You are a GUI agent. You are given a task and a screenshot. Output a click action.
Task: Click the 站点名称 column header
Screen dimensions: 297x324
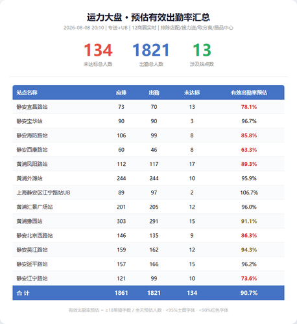pos(27,93)
